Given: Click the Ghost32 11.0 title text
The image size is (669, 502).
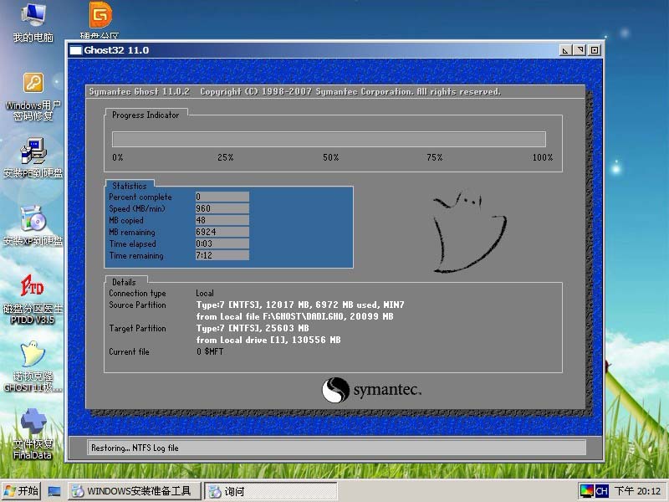Looking at the screenshot, I should pyautogui.click(x=116, y=50).
